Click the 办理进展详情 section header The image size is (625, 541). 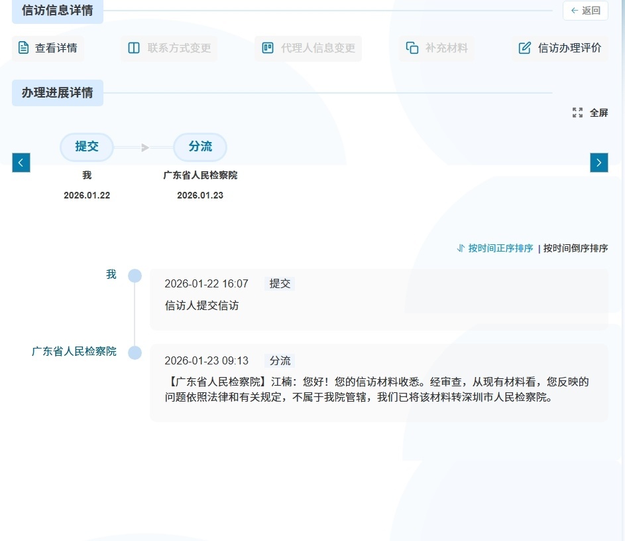tap(58, 93)
